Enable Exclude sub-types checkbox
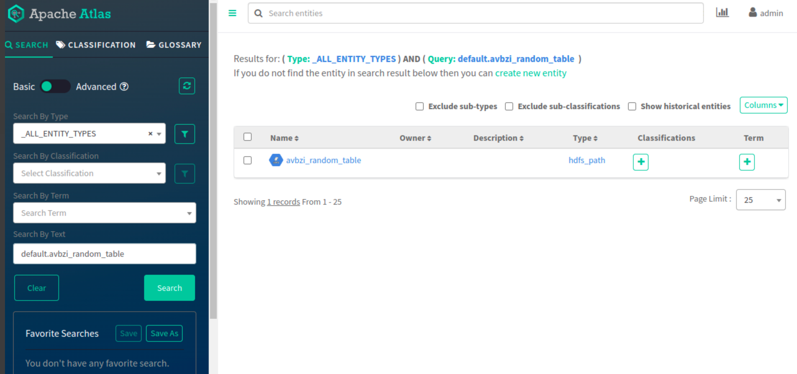 tap(419, 106)
